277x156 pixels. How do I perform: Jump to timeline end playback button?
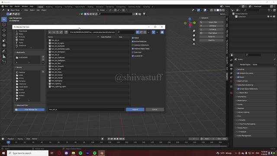[123, 139]
